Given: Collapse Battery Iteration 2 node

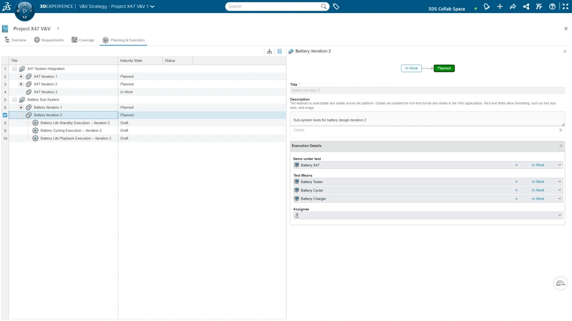Looking at the screenshot, I should point(21,115).
